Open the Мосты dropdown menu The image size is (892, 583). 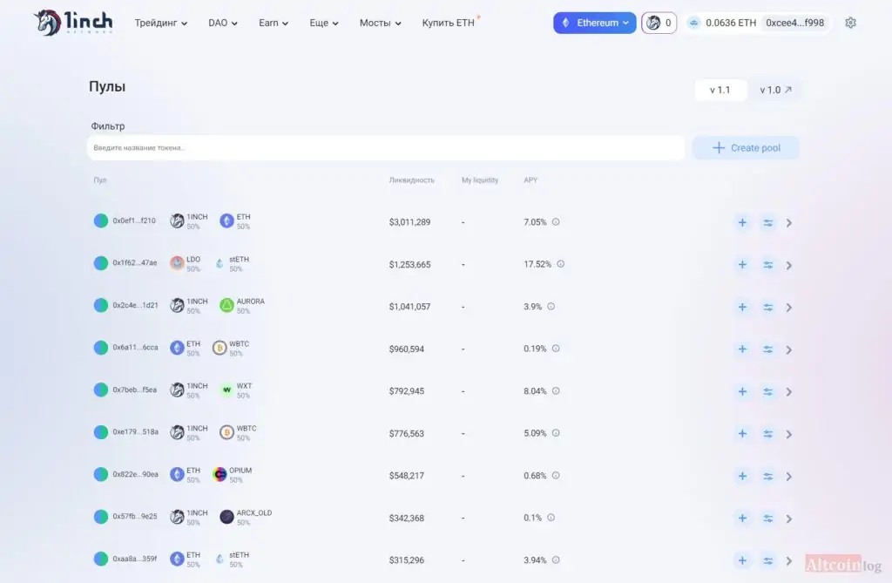(381, 23)
